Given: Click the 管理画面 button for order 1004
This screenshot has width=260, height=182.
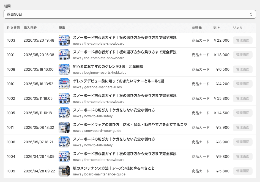Looking at the screenshot, I should tap(243, 157).
